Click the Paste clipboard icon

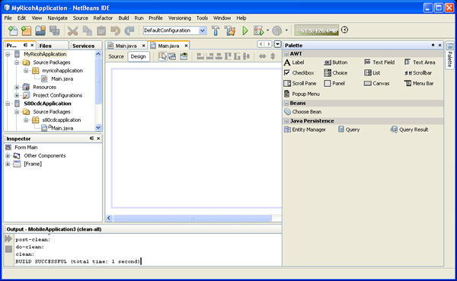click(x=101, y=30)
